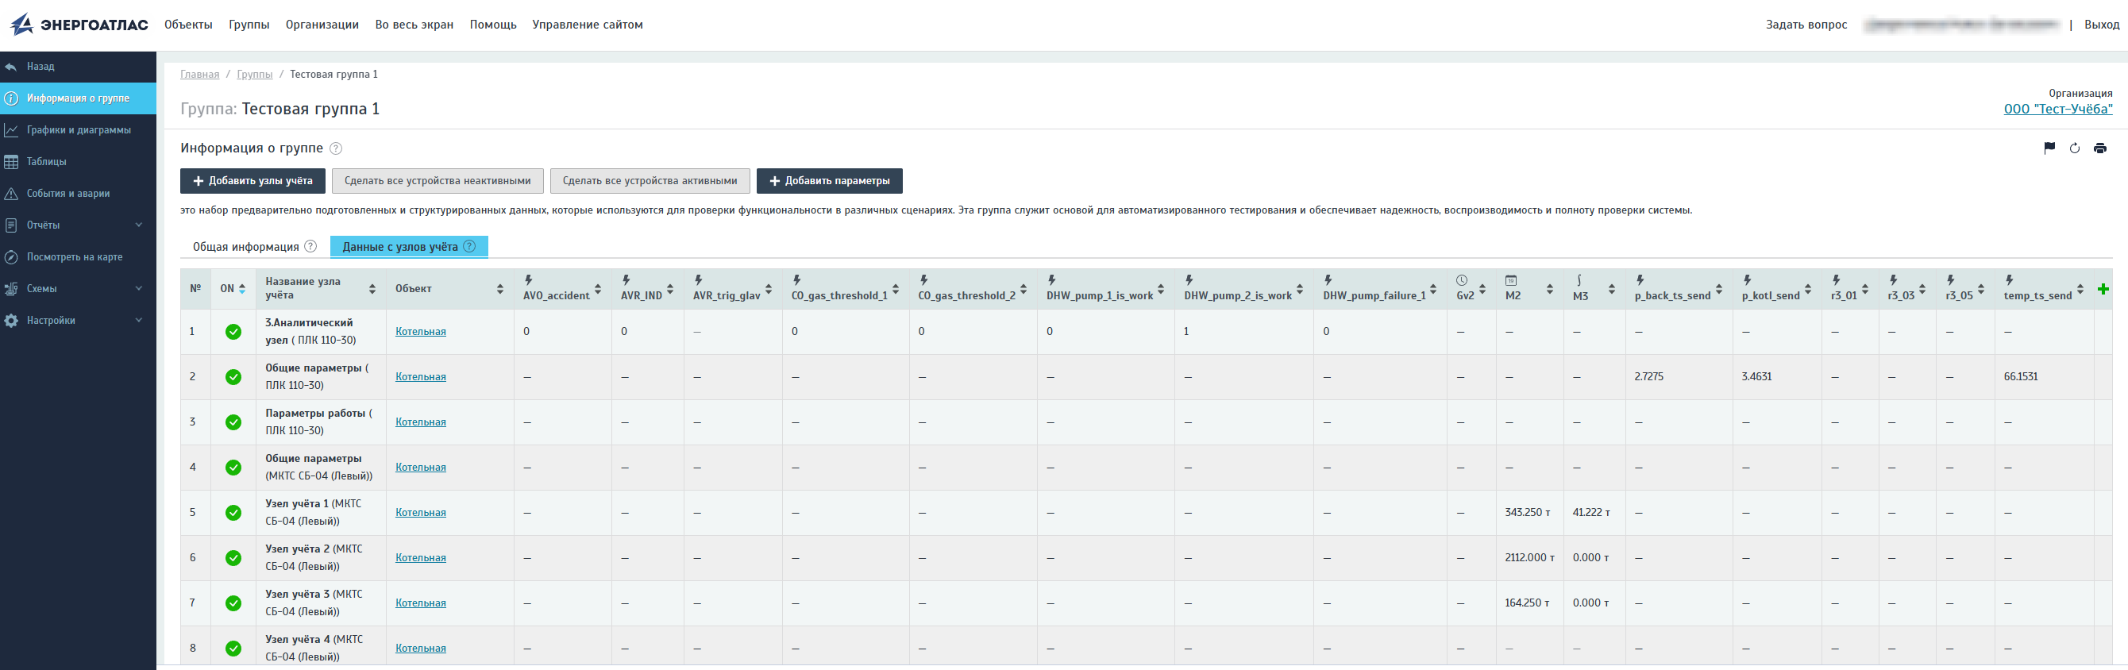The width and height of the screenshot is (2128, 670).
Task: Sort by Название узла учёта arrows
Action: 372,289
